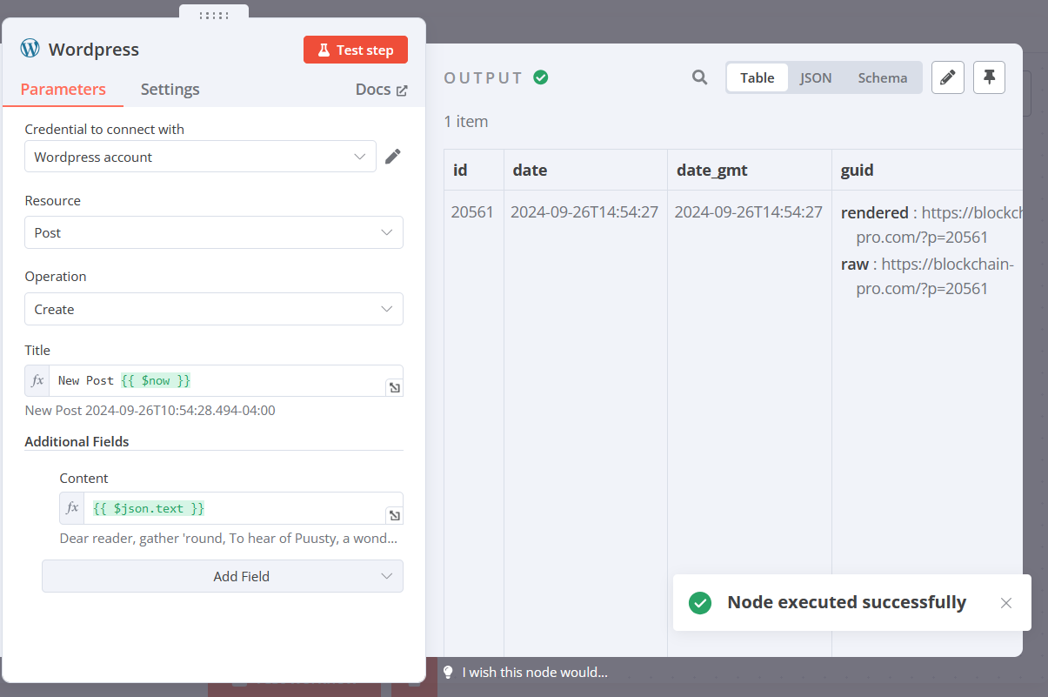Open expanded editor for the Content field
The image size is (1048, 697).
[394, 515]
